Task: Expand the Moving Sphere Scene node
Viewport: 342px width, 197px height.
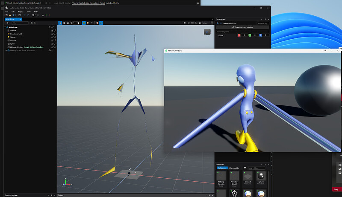Action: click(x=6, y=50)
